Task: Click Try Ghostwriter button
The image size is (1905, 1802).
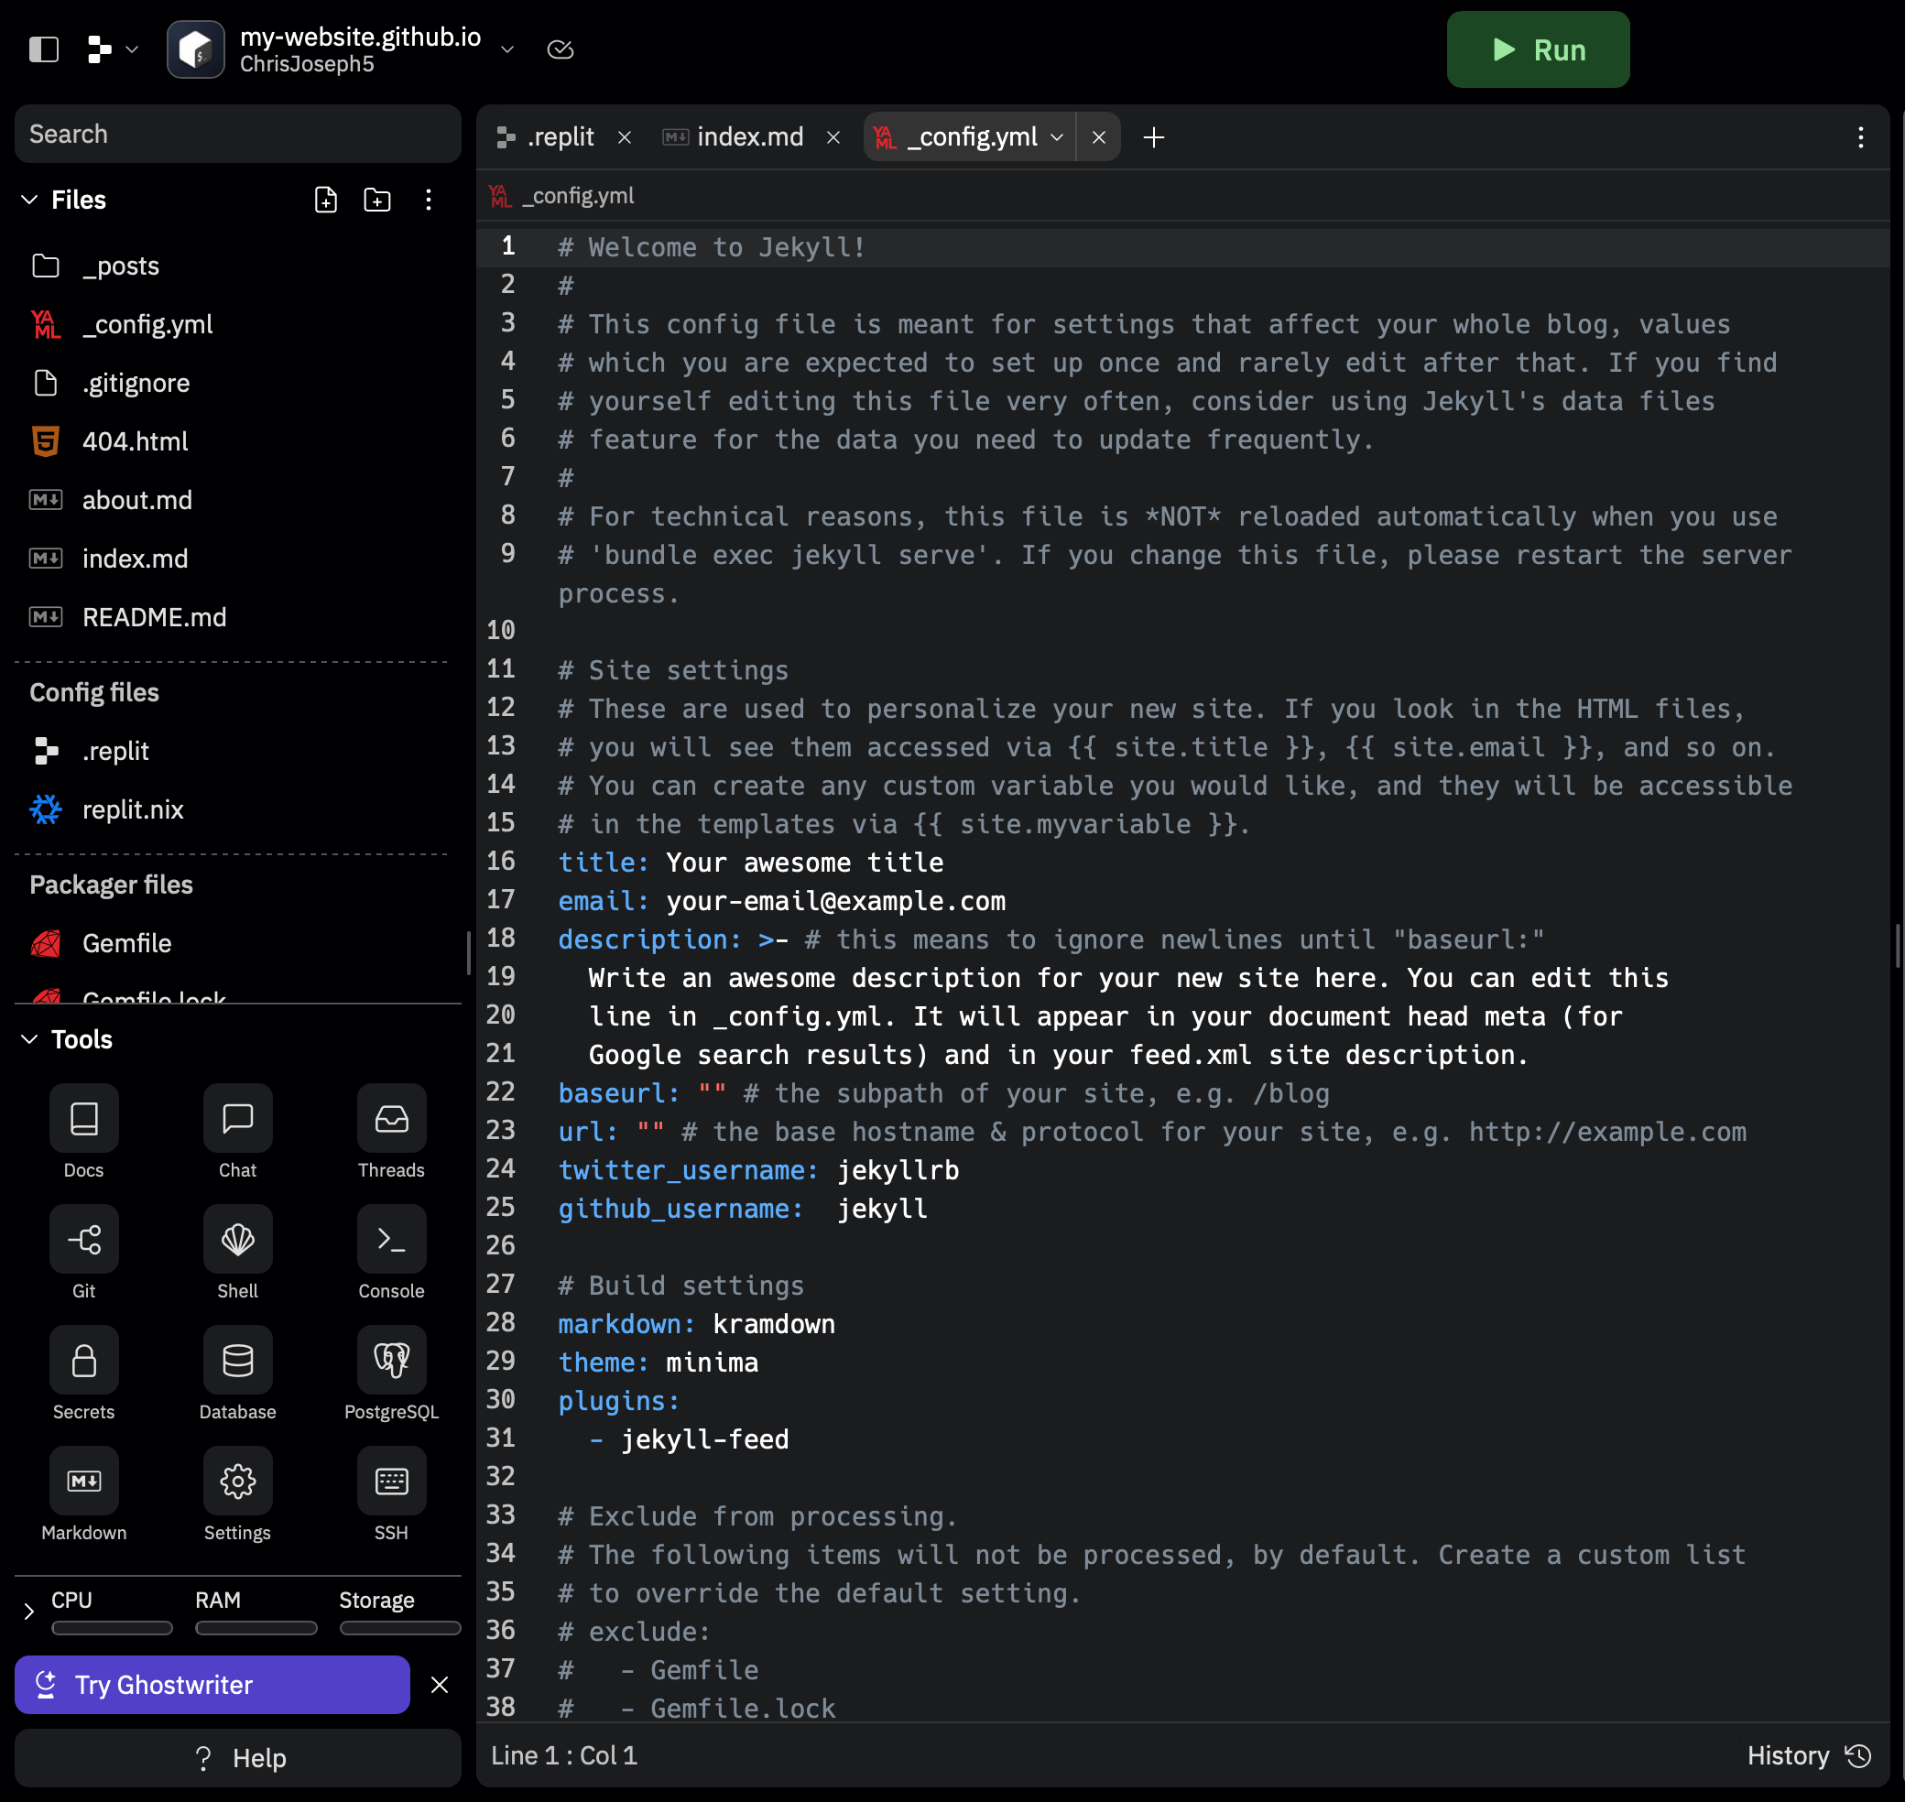Action: [212, 1685]
